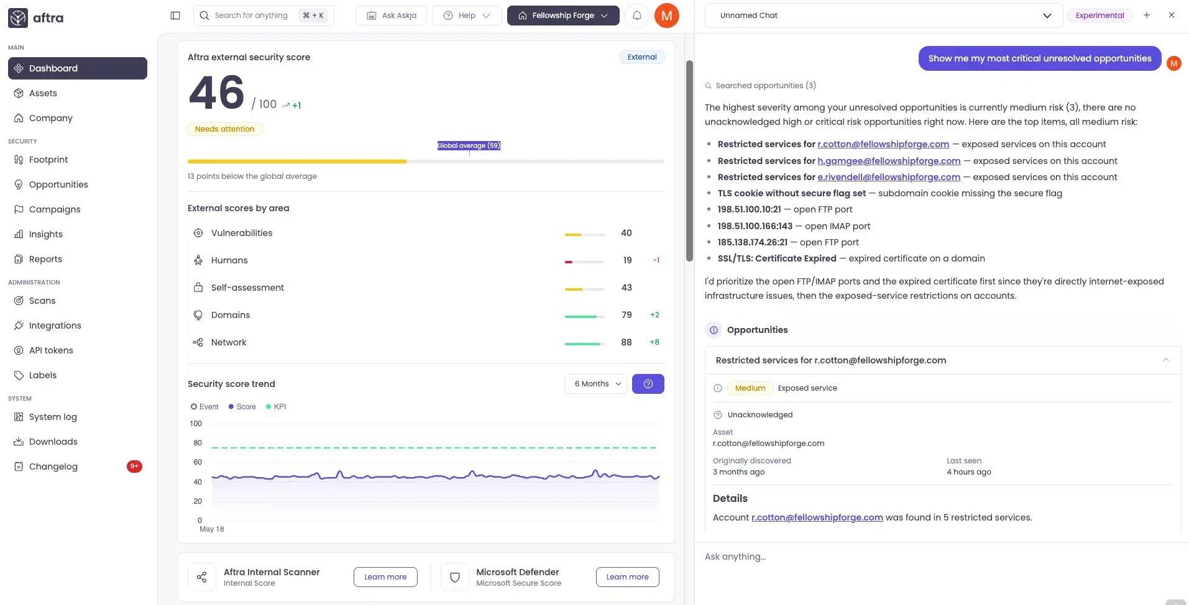Open h.gamgee@fellowshipforge.com link
Screen dimensions: 1189x605
click(889, 161)
